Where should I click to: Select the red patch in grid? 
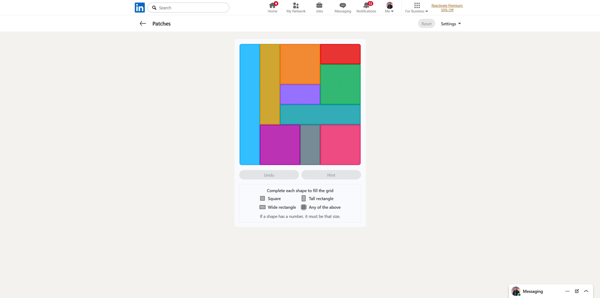click(340, 54)
